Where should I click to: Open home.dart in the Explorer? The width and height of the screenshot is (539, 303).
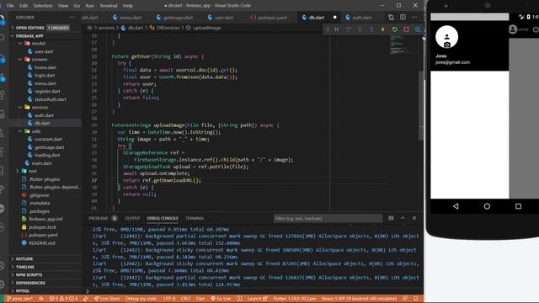click(45, 67)
